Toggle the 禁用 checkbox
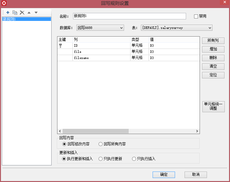 (196, 16)
